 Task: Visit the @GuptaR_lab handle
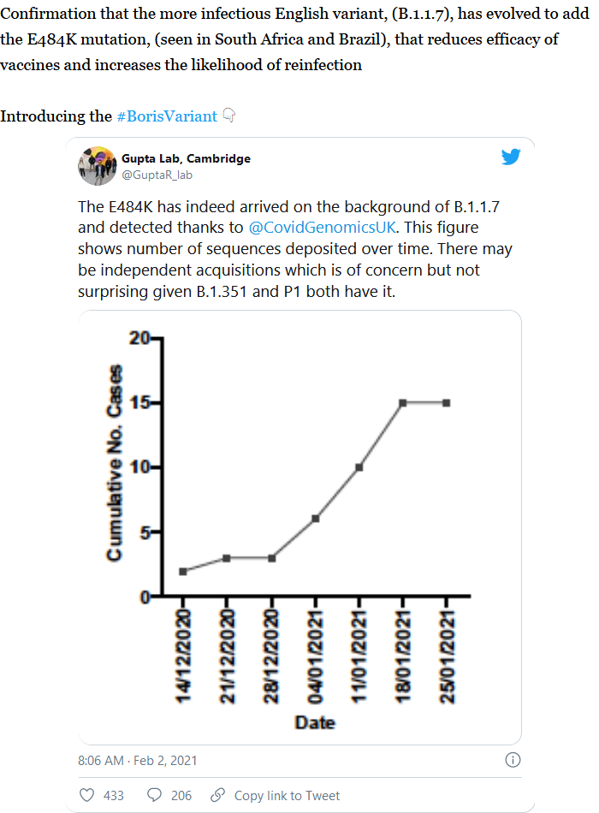tap(157, 174)
